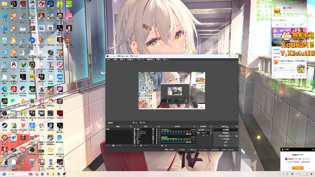
Task: Open three-dot menu of top mixer channel
Action: tap(194, 134)
